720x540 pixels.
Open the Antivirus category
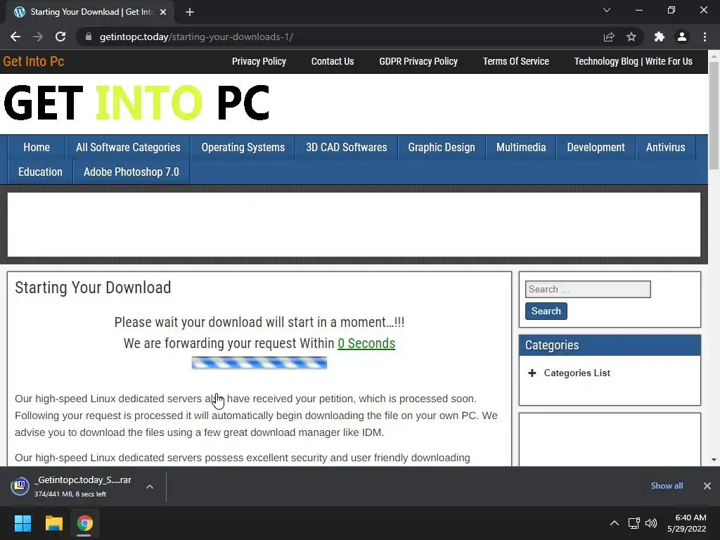click(x=665, y=148)
